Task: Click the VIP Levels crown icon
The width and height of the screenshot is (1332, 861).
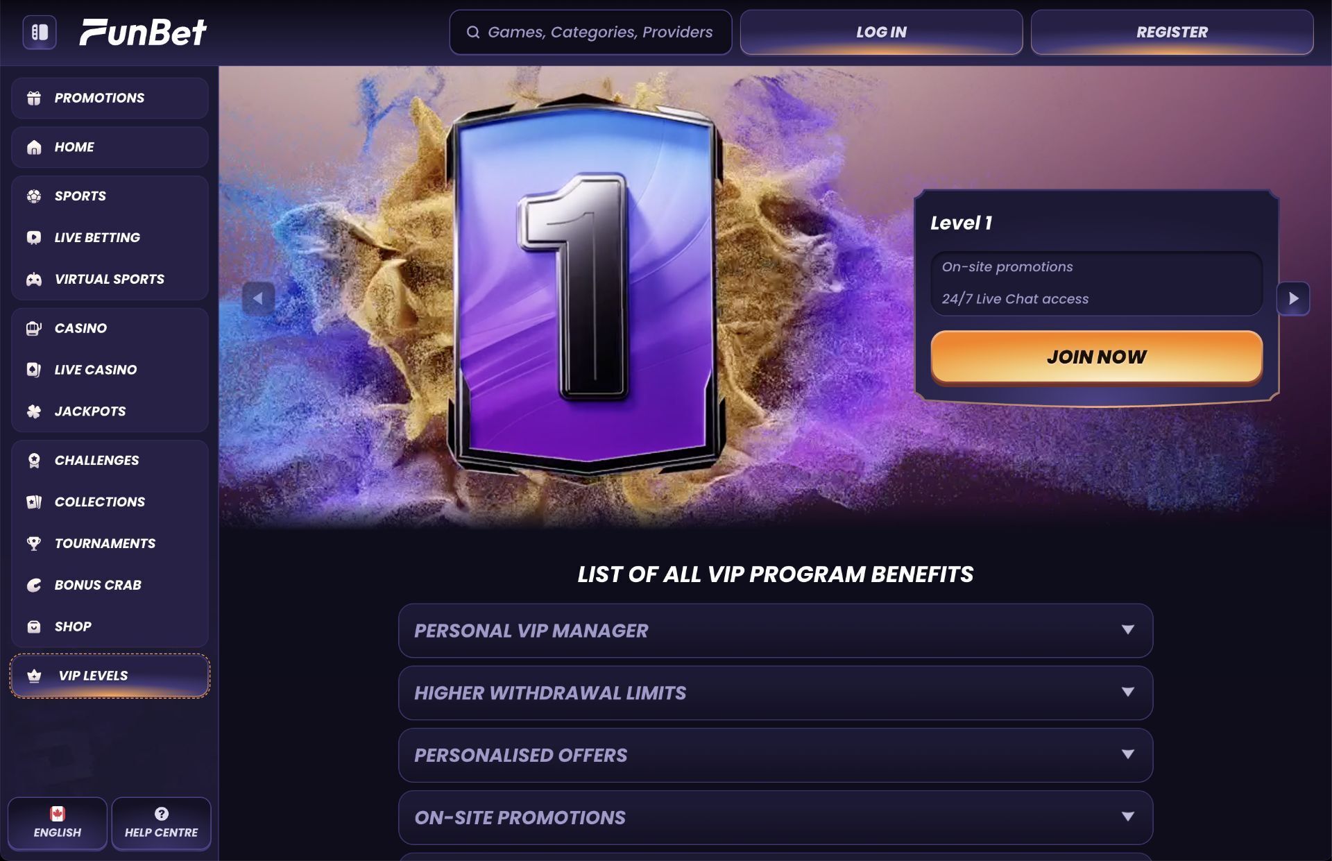Action: click(x=34, y=676)
